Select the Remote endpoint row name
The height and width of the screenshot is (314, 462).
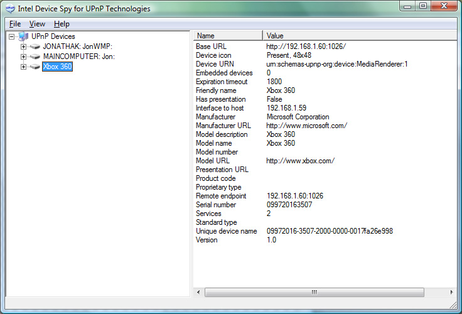[x=221, y=196]
